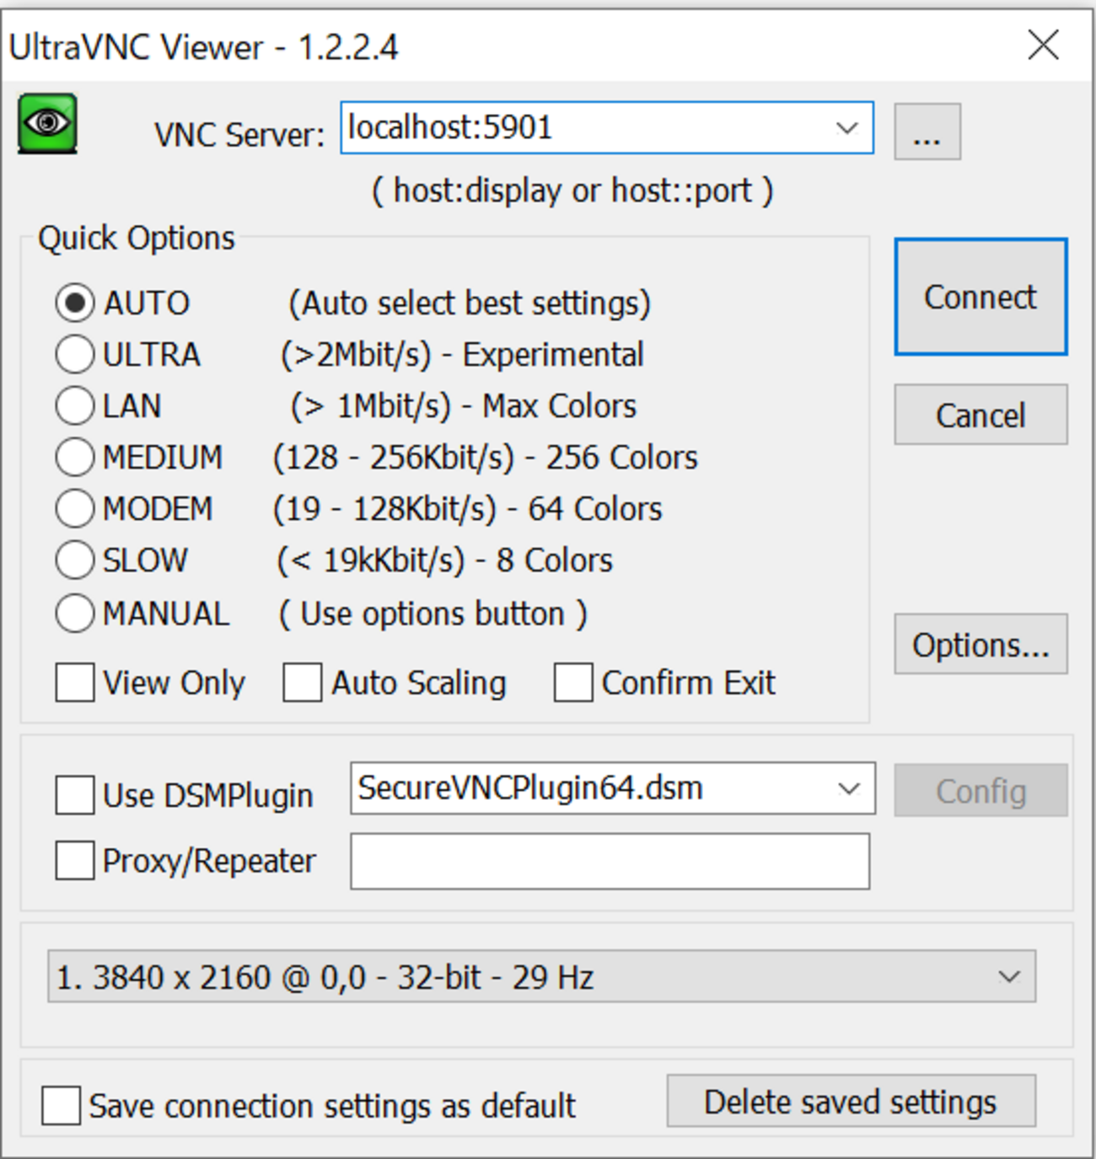
Task: Open the SecureVNCPlugin64.dsm plugin dropdown
Action: [x=849, y=789]
